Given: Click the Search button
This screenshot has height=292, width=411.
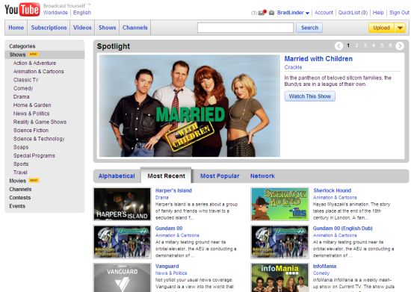Looking at the screenshot, I should pos(309,28).
